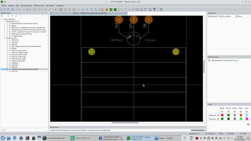Toggle the 'Шелк' layer column checkbox
The height and width of the screenshot is (141, 251).
[235, 112]
